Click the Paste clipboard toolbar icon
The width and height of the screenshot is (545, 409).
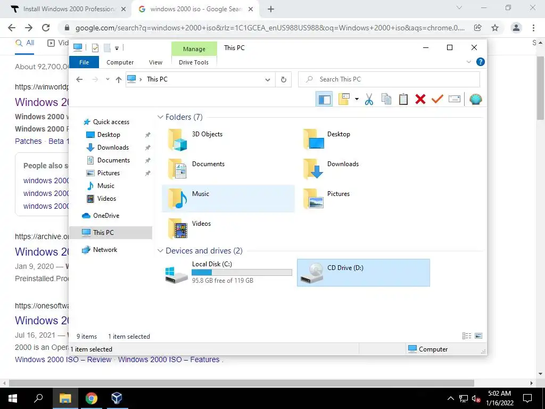point(403,100)
